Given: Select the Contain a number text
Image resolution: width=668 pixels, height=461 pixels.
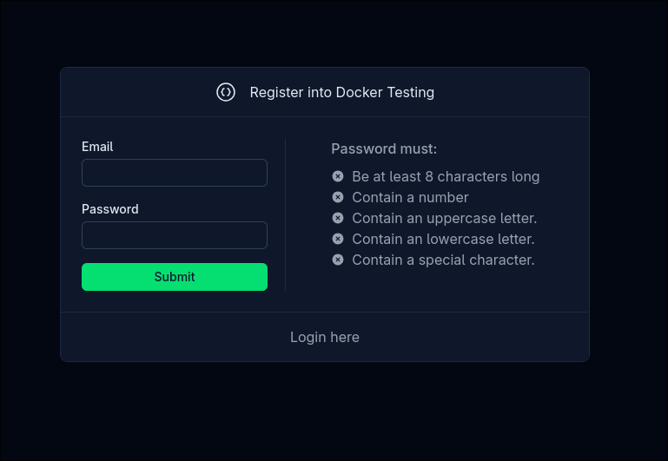Looking at the screenshot, I should pos(410,197).
